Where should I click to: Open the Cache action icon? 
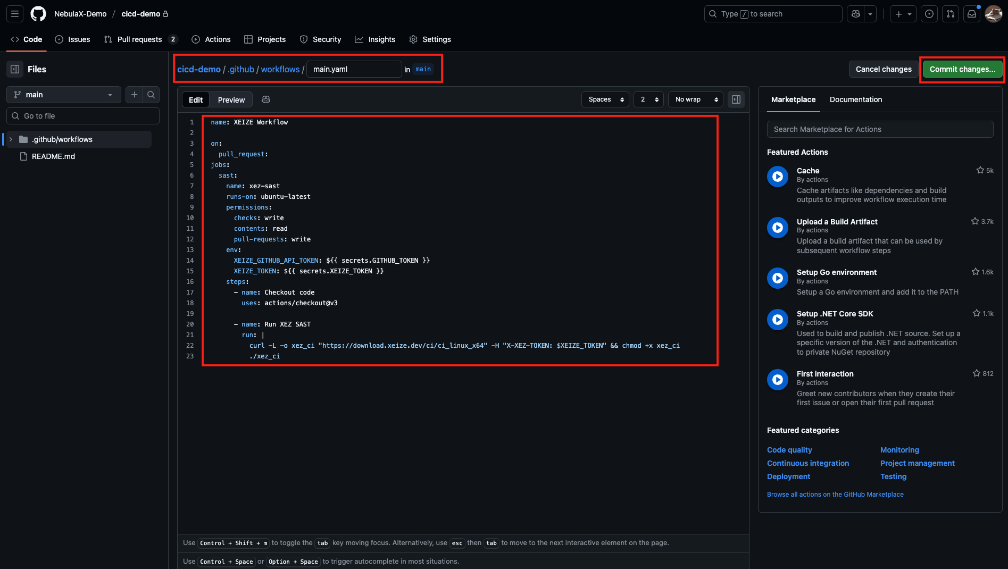pos(778,177)
